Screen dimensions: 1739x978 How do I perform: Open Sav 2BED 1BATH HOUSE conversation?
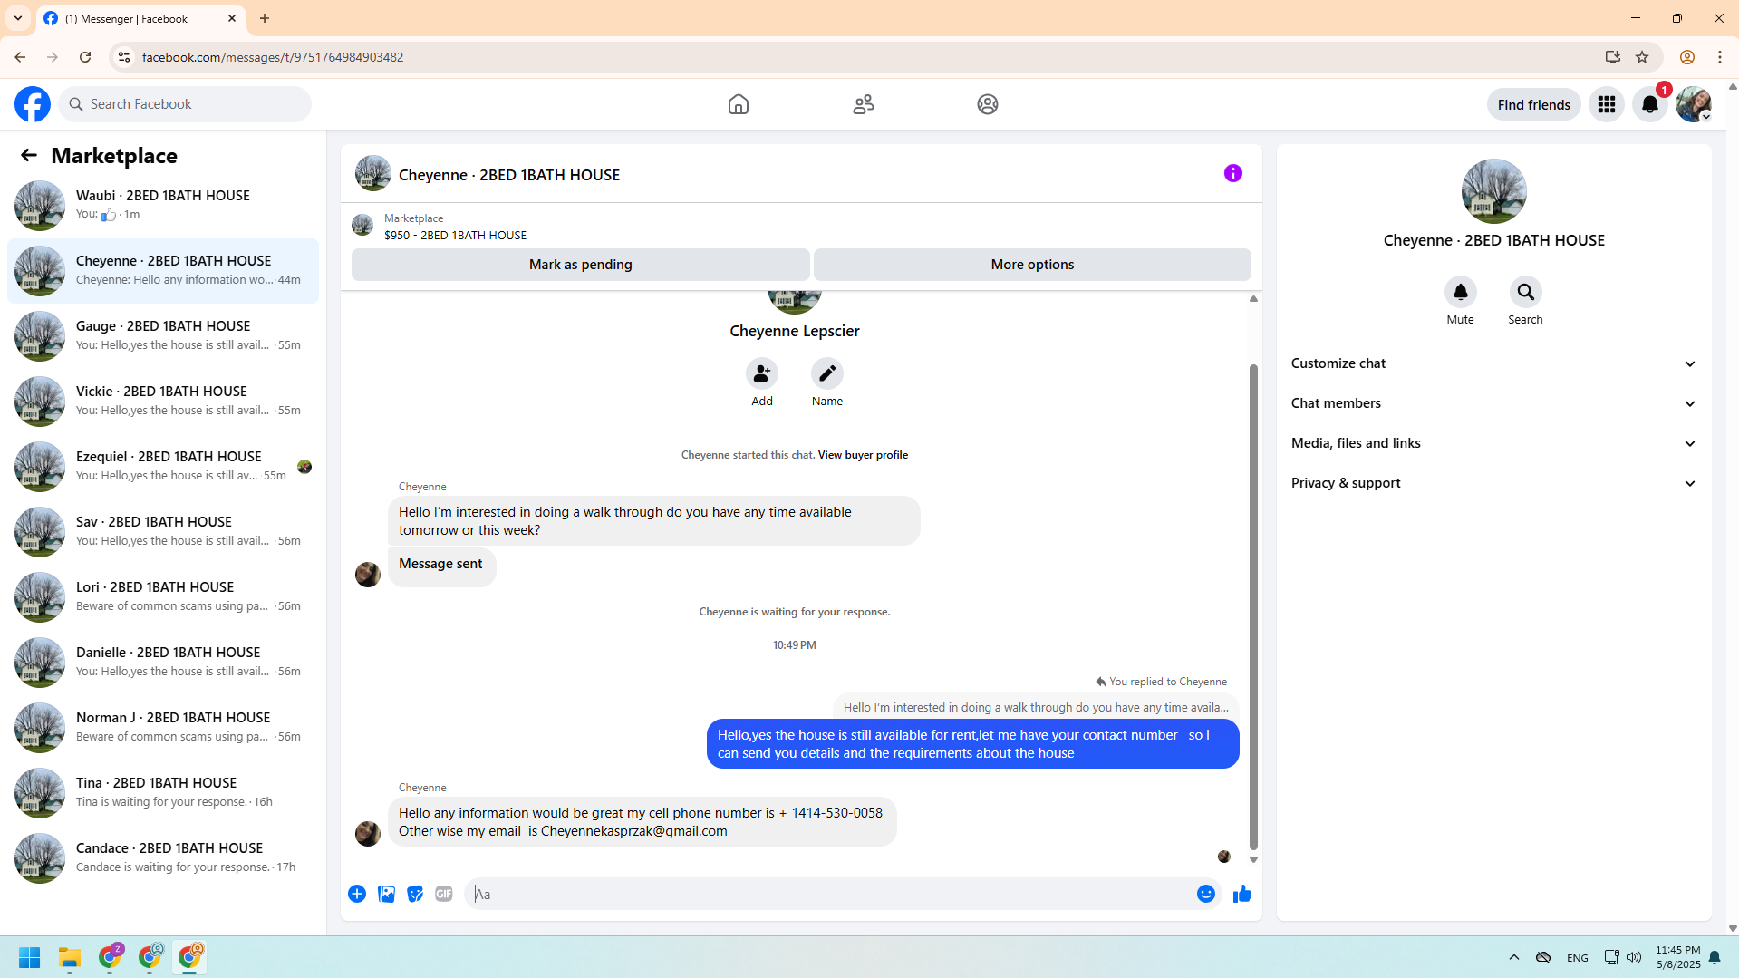[163, 532]
